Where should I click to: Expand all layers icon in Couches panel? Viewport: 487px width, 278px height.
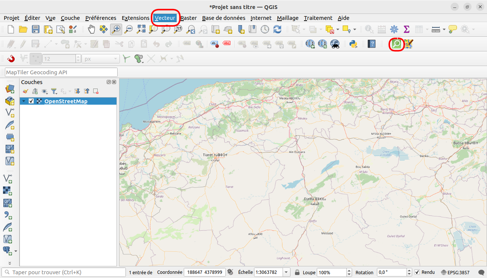tap(77, 91)
